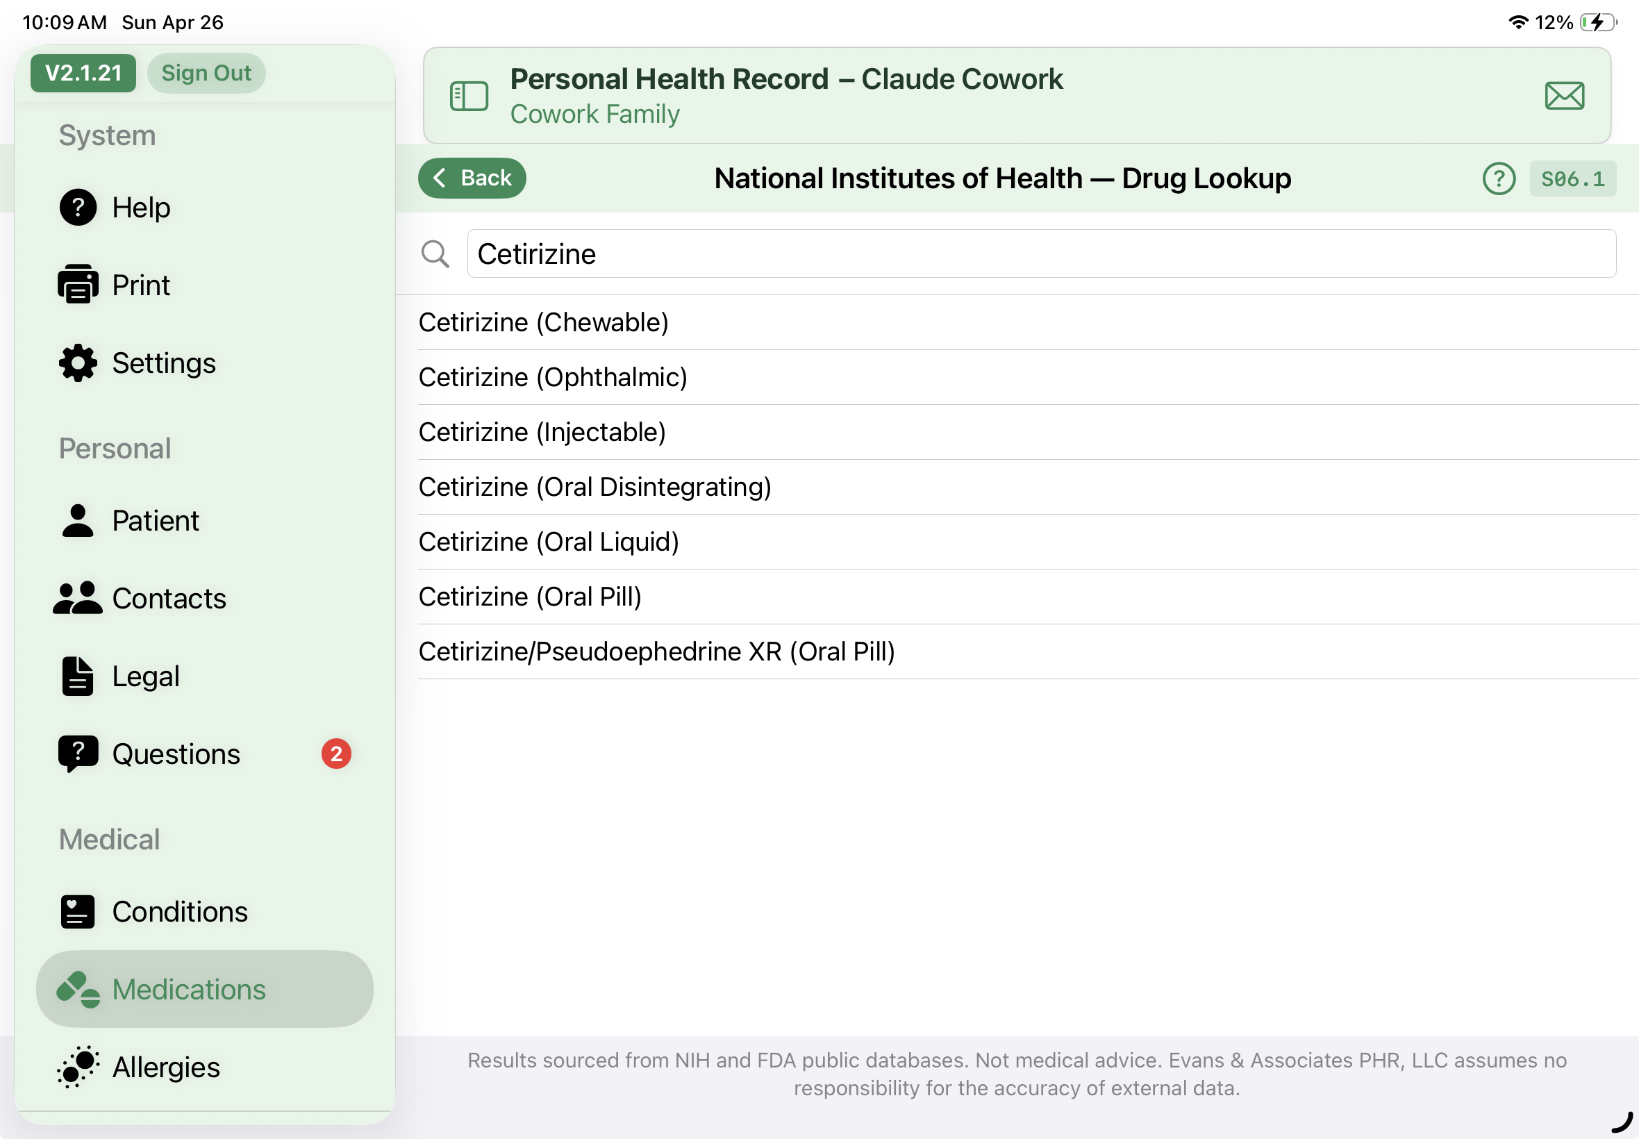1639x1139 pixels.
Task: Open Contacts section
Action: coord(205,598)
